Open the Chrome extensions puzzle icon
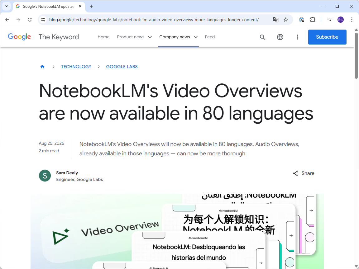This screenshot has width=359, height=269. pyautogui.click(x=313, y=19)
